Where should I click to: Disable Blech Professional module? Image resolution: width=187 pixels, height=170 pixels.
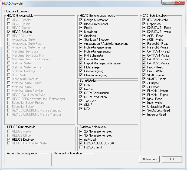click(81, 24)
